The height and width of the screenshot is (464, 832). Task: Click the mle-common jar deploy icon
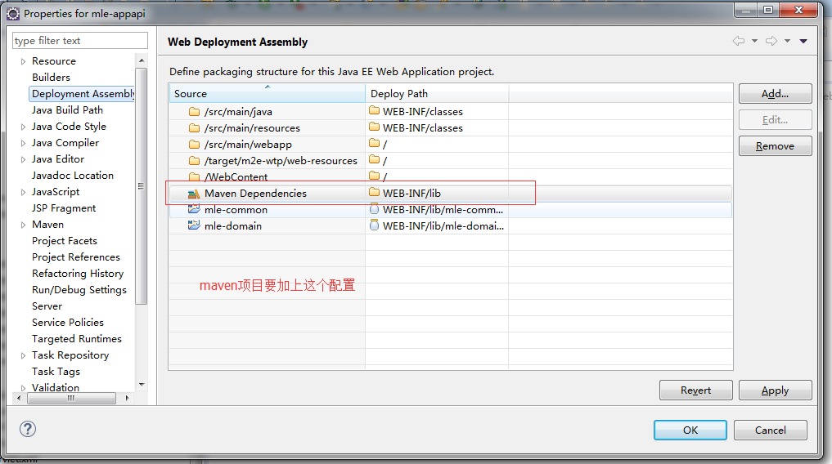point(374,209)
